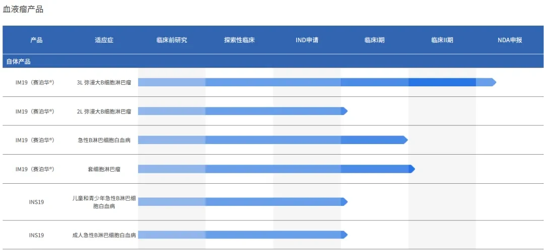Click the 临床I期 column header
This screenshot has width=544, height=250.
click(374, 40)
